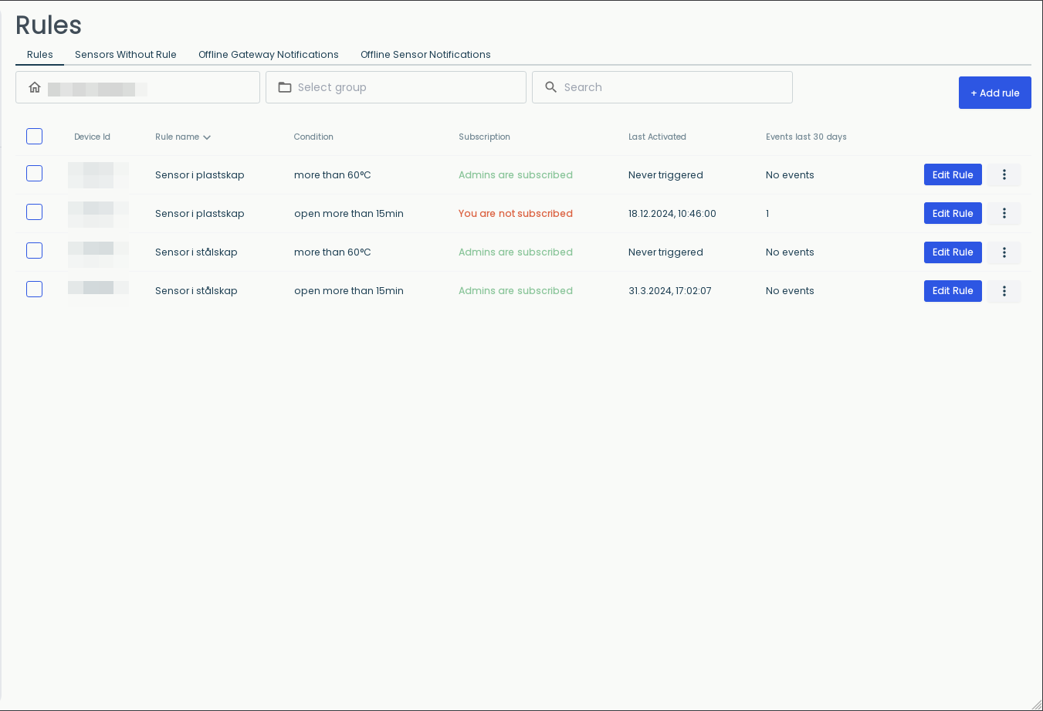Check the first Sensor i plastskap row checkbox

coord(34,174)
